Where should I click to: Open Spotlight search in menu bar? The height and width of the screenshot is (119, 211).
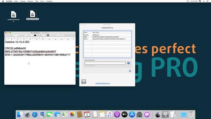tap(204, 1)
